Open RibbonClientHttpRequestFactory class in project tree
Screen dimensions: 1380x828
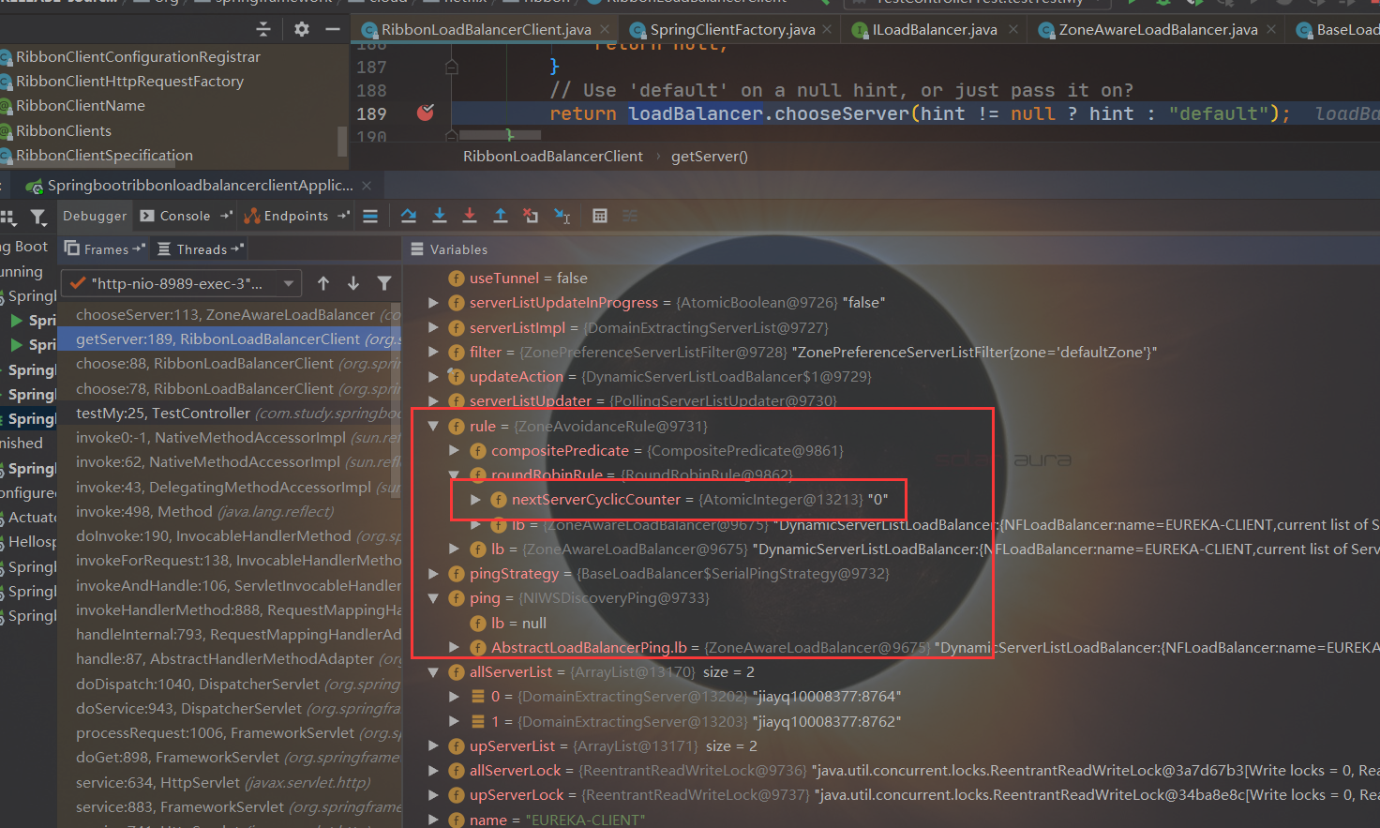pyautogui.click(x=129, y=82)
